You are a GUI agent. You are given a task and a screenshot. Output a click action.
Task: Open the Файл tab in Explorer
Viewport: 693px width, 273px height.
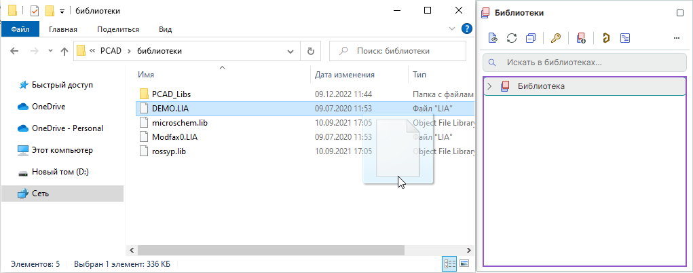[20, 29]
